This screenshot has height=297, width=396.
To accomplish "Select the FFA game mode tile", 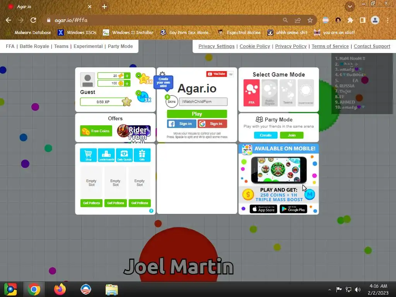I will 251,93.
